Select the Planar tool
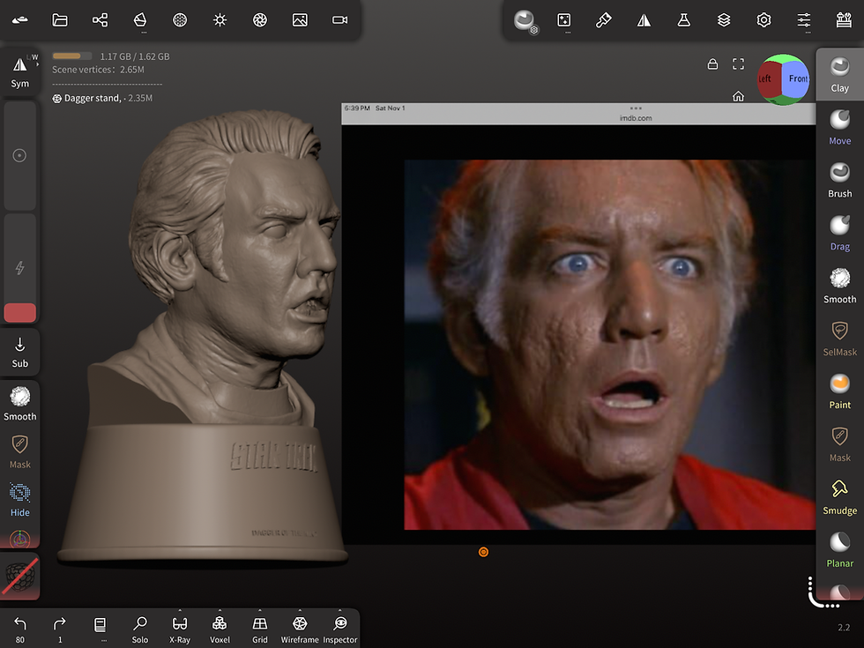 click(x=839, y=550)
